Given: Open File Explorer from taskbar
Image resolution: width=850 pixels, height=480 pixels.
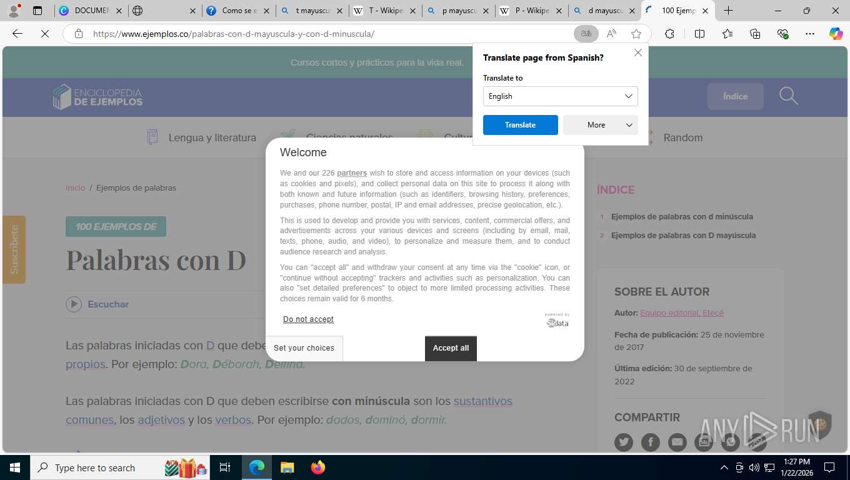Looking at the screenshot, I should tap(287, 467).
